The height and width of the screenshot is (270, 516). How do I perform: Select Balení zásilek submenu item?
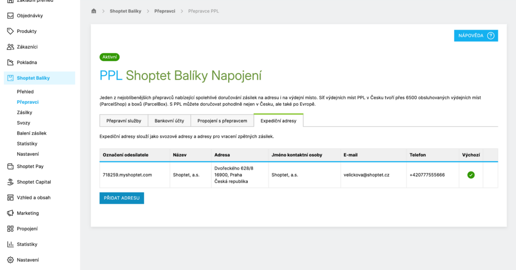click(31, 133)
